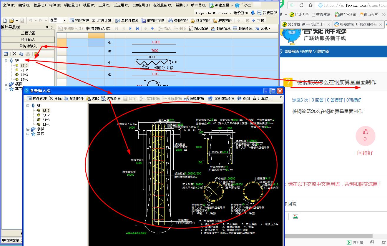Click the 问得好 thumbs-up button in browser
Viewport: 387px width, 246px height.
(365, 136)
